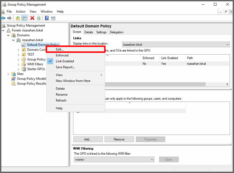234x173 pixels.
Task: Click the Sites node icon
Action: 13,74
